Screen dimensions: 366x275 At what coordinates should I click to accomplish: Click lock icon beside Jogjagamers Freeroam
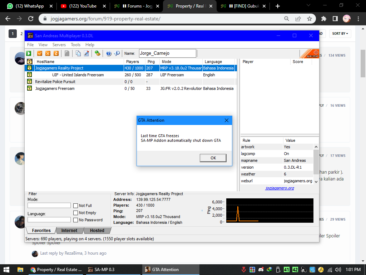29,88
